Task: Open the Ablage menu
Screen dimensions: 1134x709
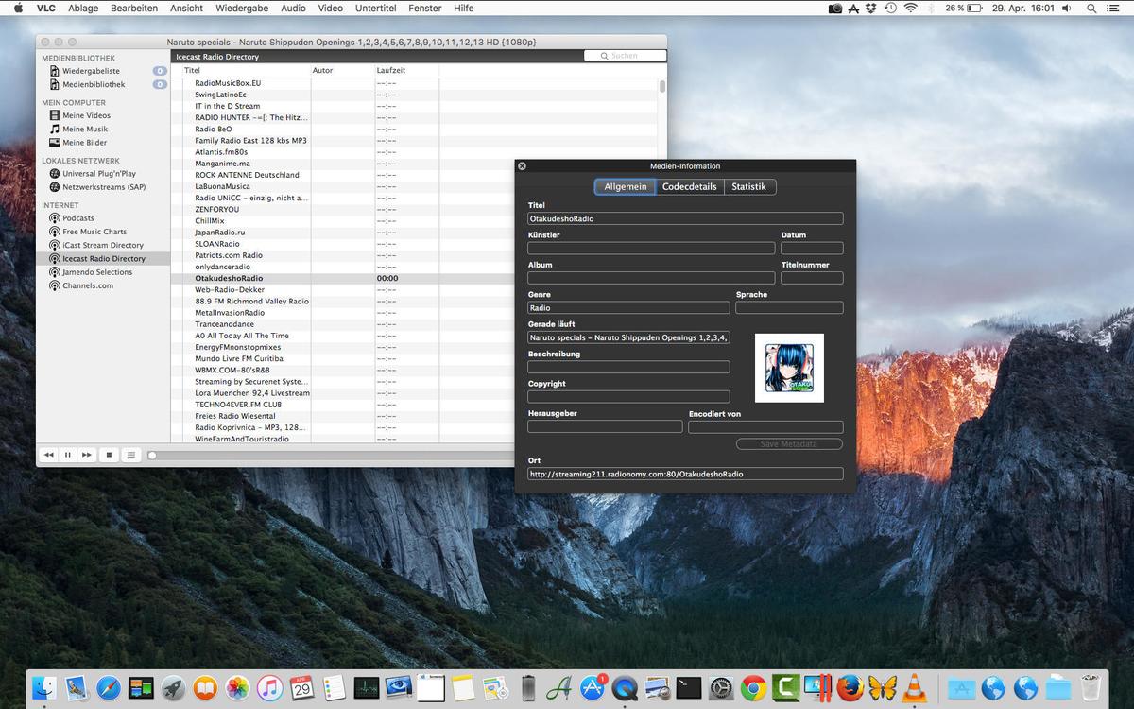Action: coord(83,8)
